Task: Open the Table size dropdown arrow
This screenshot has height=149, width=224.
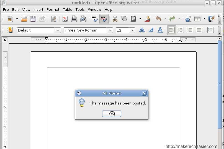Action: tap(204, 19)
